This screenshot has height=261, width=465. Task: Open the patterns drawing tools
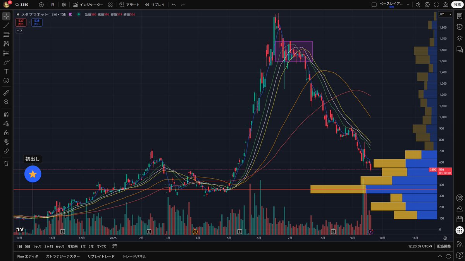[6, 44]
